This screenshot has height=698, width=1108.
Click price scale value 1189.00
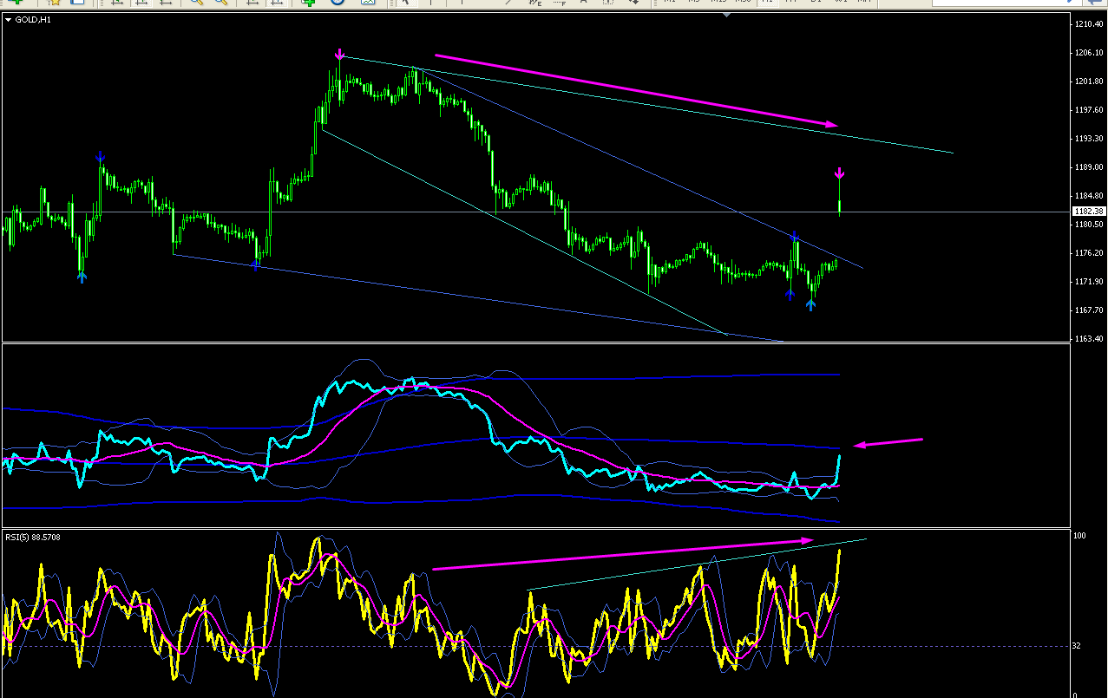click(x=1087, y=167)
